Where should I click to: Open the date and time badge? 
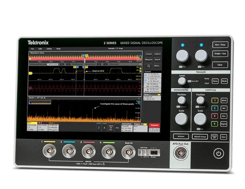point(154,130)
